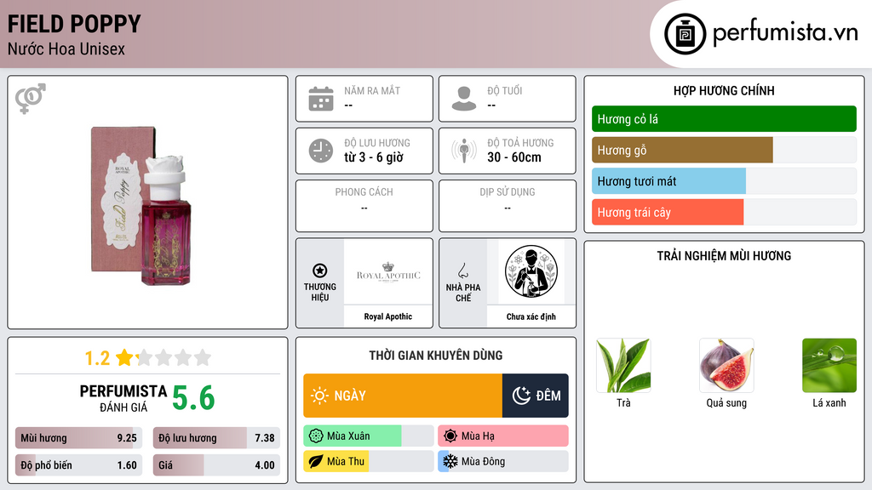Click the 30 - 60cm sillage value

(x=514, y=157)
